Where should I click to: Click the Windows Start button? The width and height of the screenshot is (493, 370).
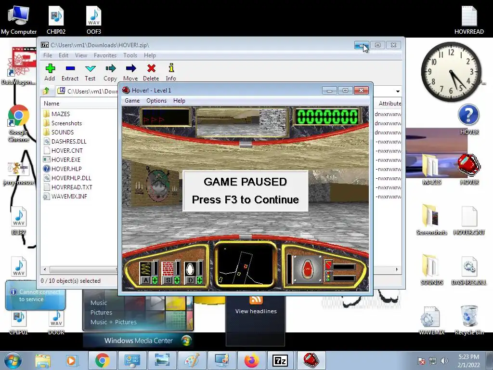(x=13, y=360)
